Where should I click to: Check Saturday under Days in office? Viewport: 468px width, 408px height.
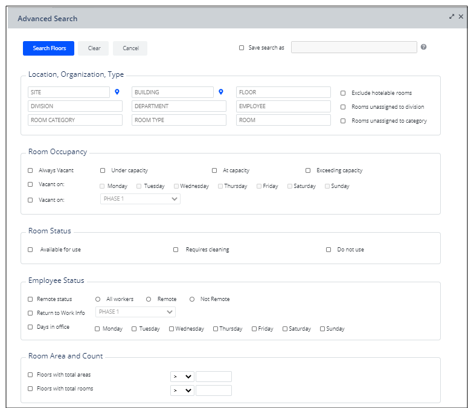[285, 329]
